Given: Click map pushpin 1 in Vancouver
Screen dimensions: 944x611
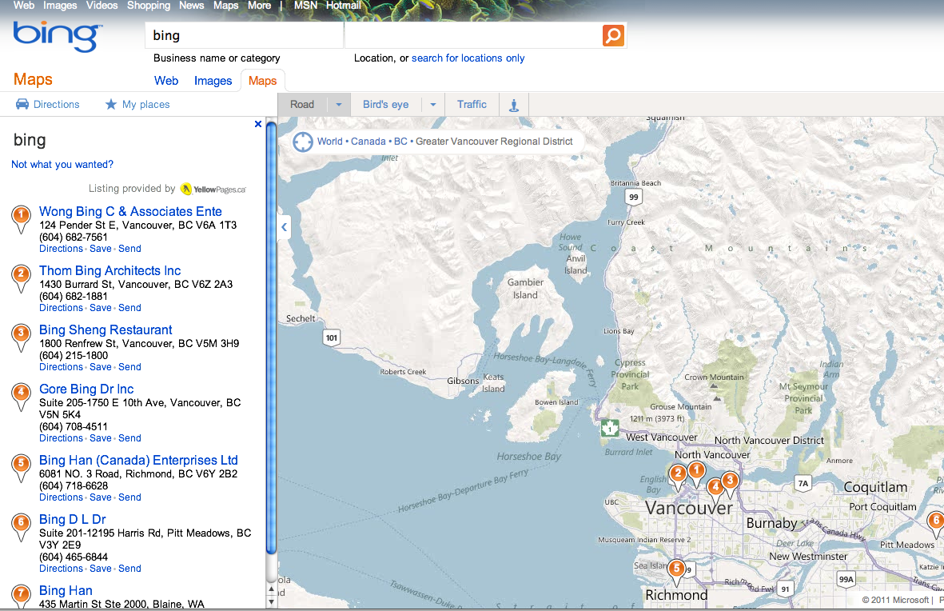Looking at the screenshot, I should coord(696,472).
